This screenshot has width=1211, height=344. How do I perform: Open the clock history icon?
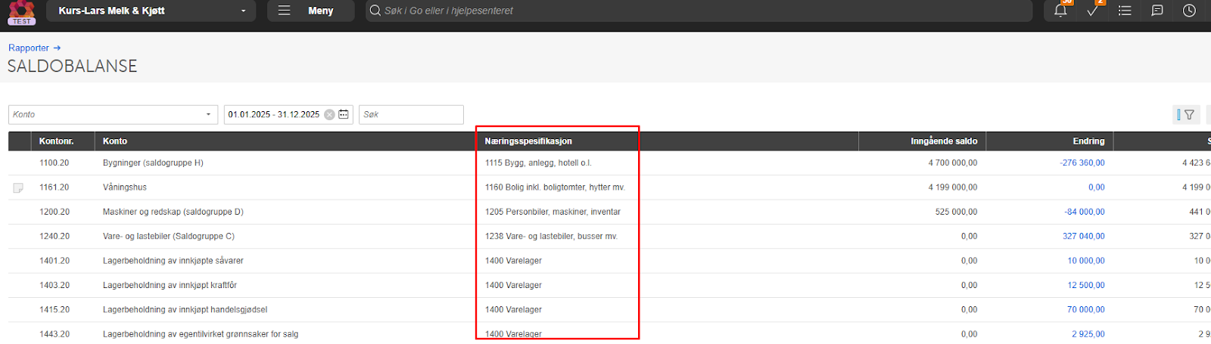pos(1190,11)
